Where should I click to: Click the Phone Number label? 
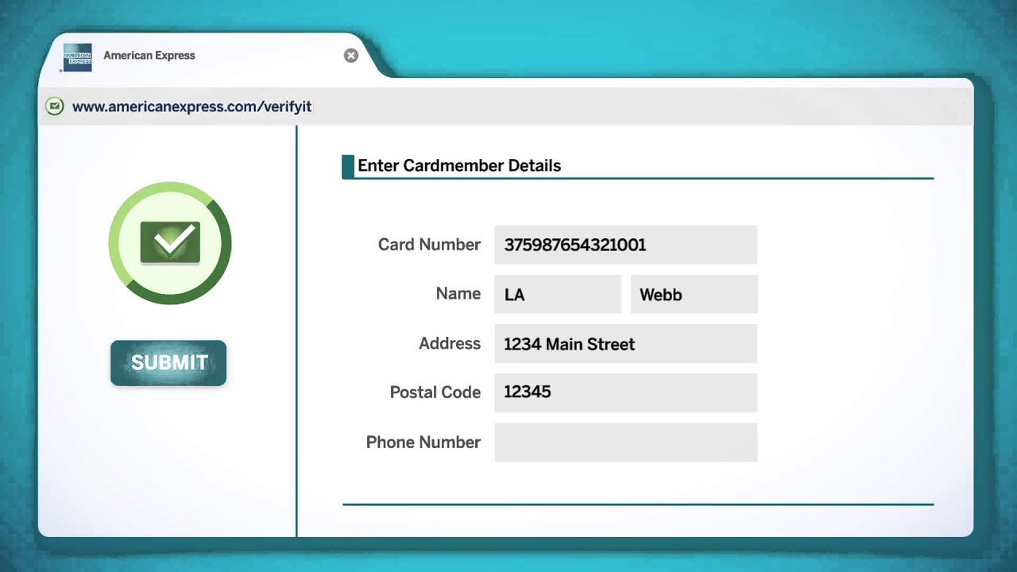[x=423, y=443]
